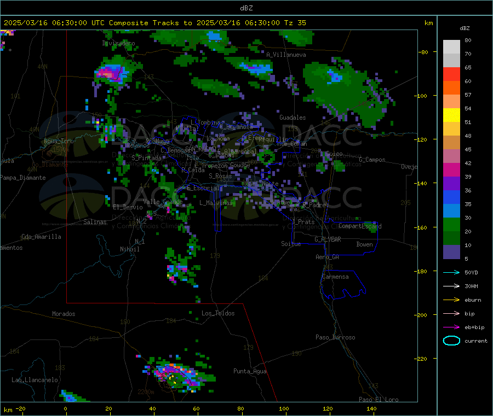Select the purple swatch in dBZ scale
493x416 pixels.
pos(451,184)
